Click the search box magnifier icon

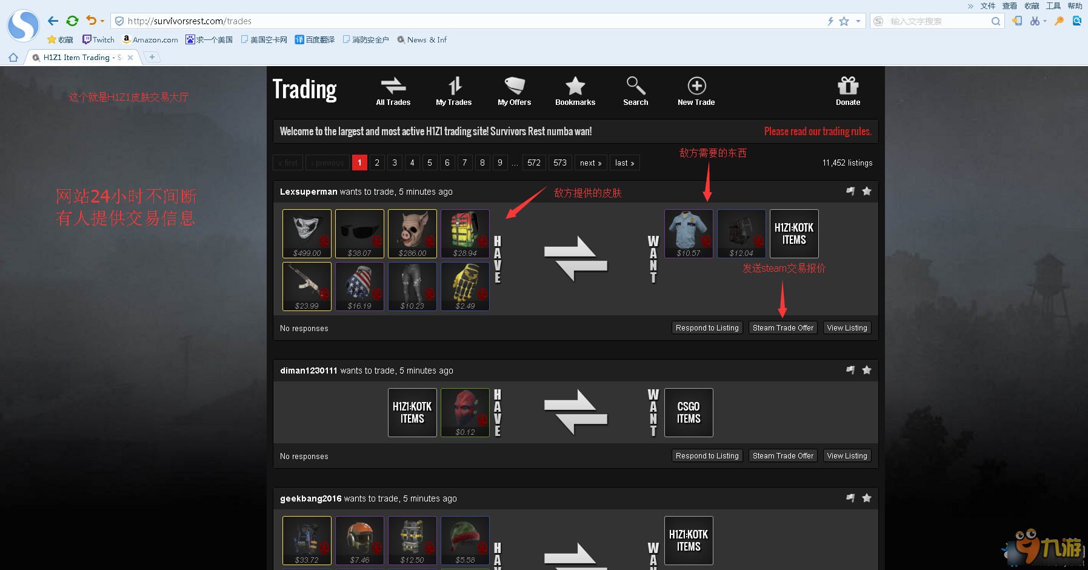click(x=995, y=21)
